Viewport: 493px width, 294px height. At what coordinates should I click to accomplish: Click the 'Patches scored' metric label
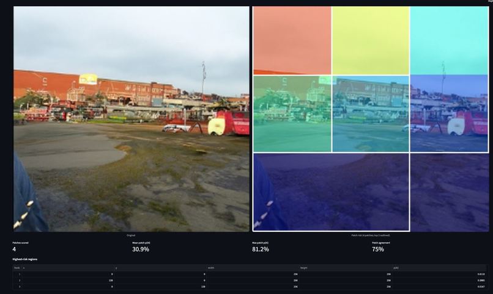(20, 243)
